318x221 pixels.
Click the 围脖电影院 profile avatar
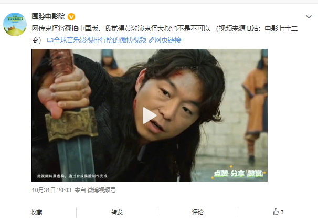tap(15, 24)
